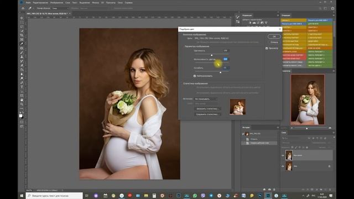Hide the bottom background layer
The image size is (354, 199).
pyautogui.click(x=283, y=166)
